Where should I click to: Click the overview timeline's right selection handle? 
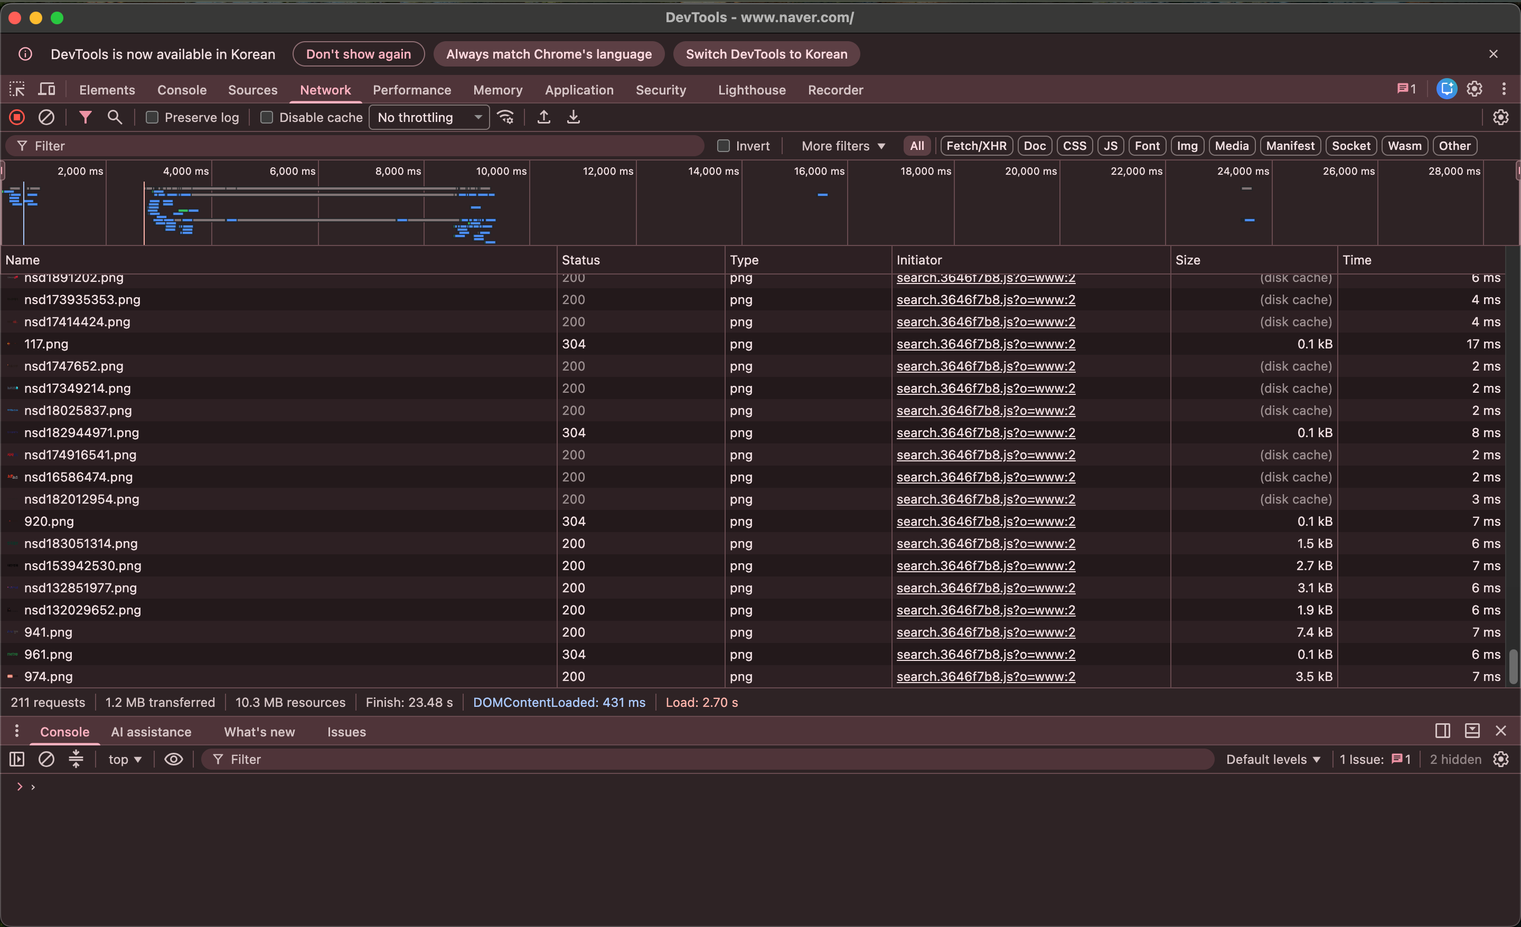coord(1518,170)
